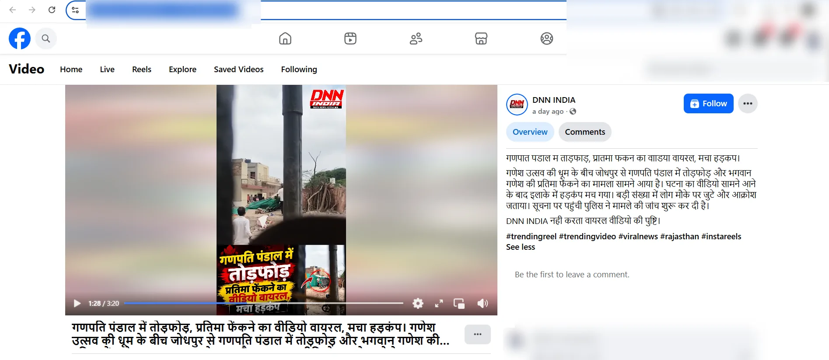Open the Explore tab
The image size is (829, 360).
coord(183,69)
